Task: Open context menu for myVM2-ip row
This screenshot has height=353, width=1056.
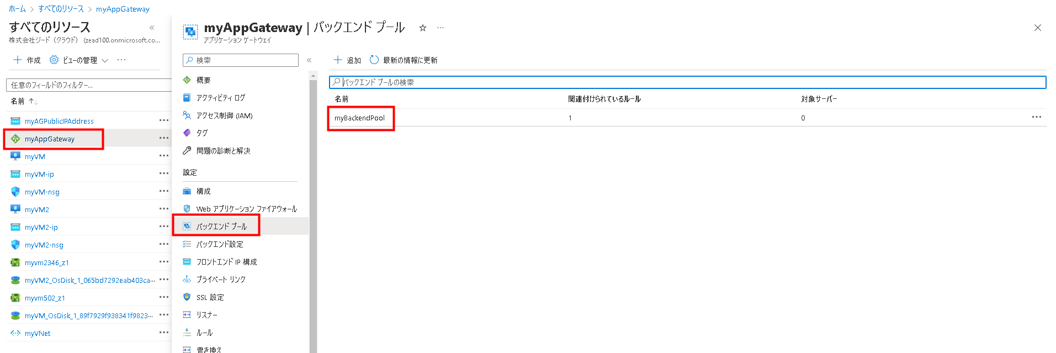Action: [x=164, y=226]
